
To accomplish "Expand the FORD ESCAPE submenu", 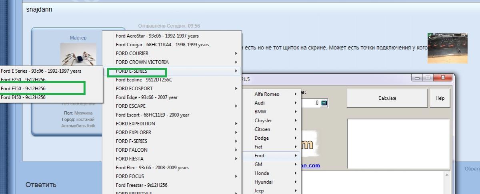I will (172, 106).
